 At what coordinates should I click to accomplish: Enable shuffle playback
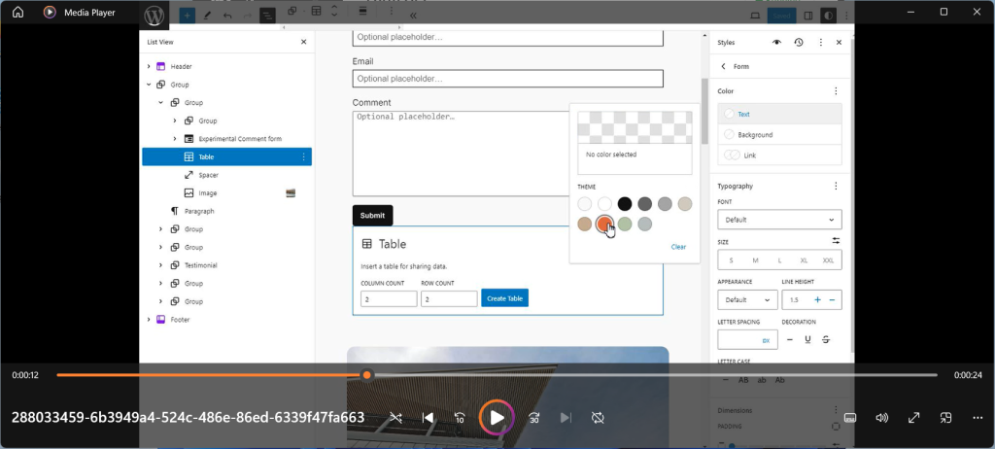click(395, 418)
